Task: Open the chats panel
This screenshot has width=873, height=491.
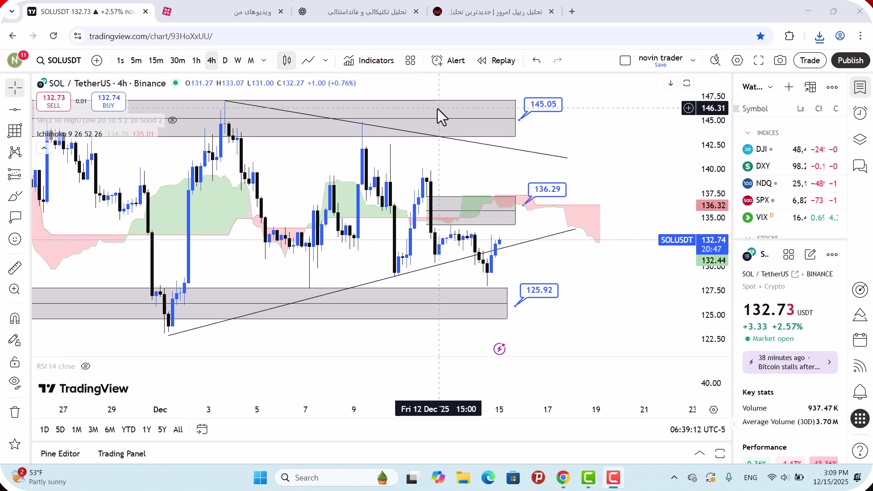Action: 860,166
